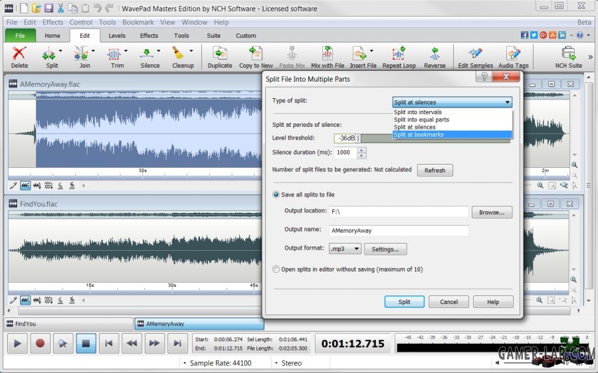Click the Split button in the dialog
Image resolution: width=598 pixels, height=373 pixels.
point(404,302)
